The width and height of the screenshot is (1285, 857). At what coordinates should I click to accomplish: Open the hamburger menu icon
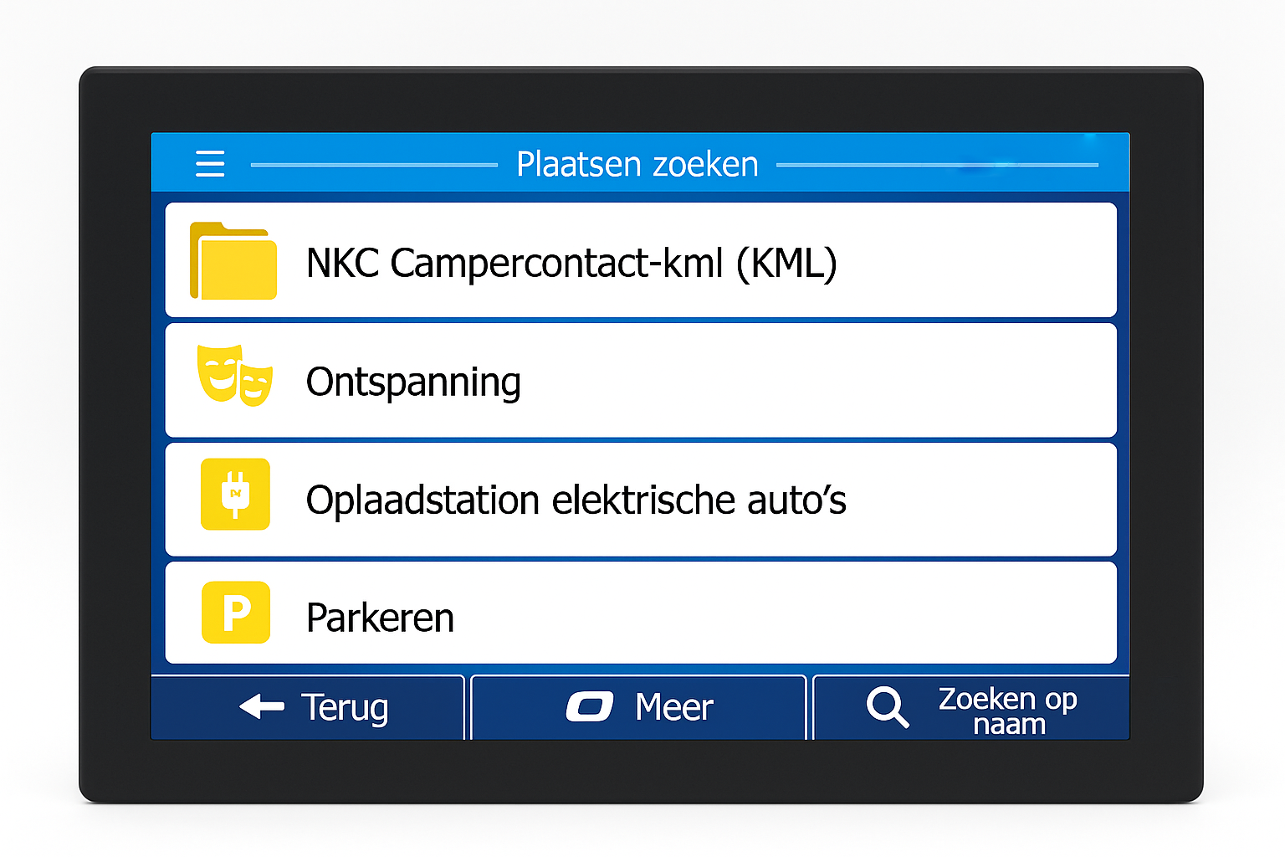point(210,163)
